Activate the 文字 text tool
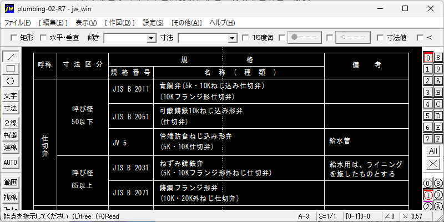The width and height of the screenshot is (444, 222). pos(11,96)
